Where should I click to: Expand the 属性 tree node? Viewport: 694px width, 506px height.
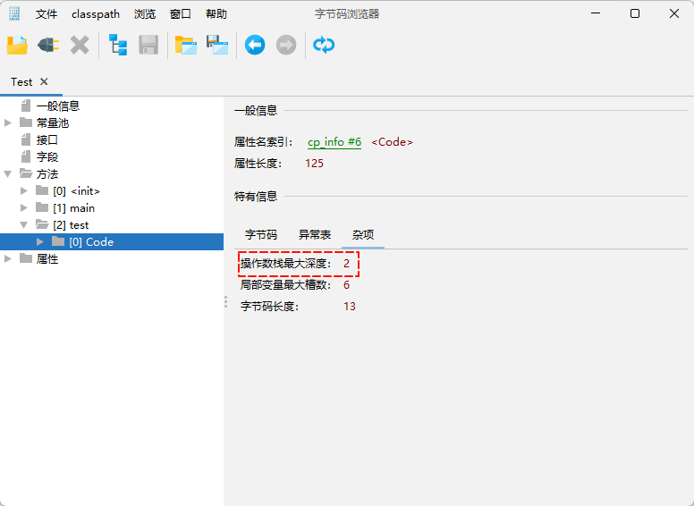click(x=8, y=259)
